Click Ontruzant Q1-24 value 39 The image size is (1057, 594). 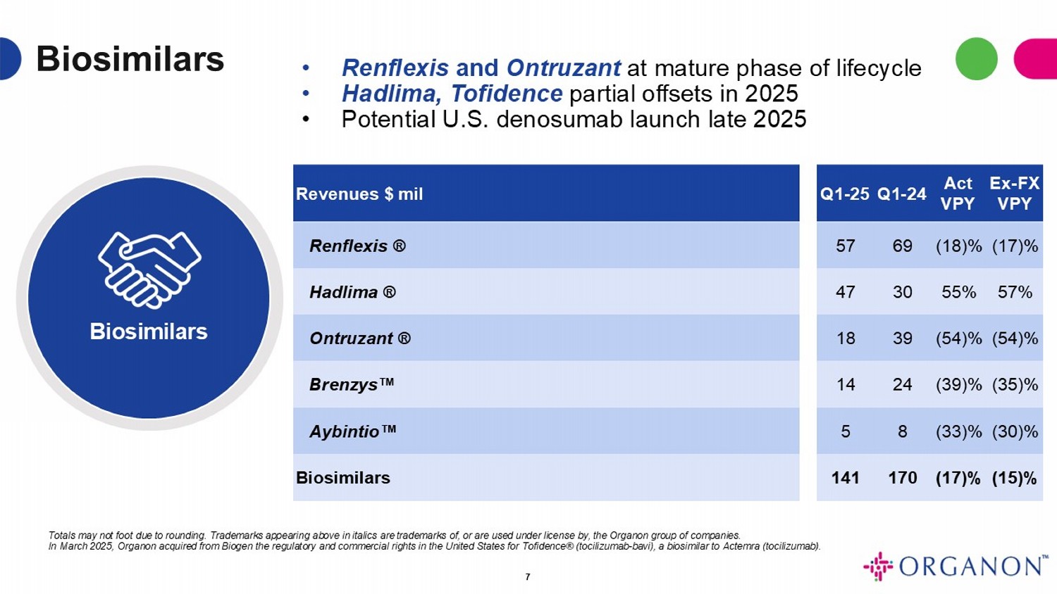(x=903, y=339)
